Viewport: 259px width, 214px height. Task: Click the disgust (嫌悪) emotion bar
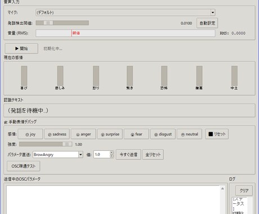pyautogui.click(x=199, y=75)
